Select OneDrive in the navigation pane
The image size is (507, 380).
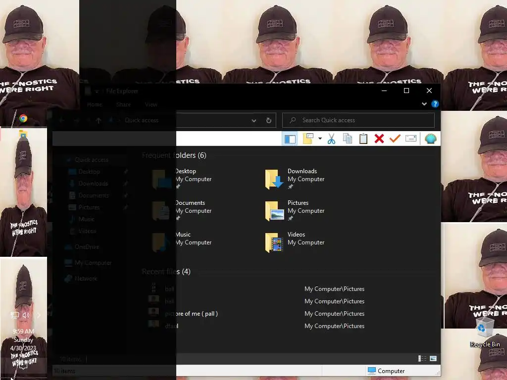point(87,247)
